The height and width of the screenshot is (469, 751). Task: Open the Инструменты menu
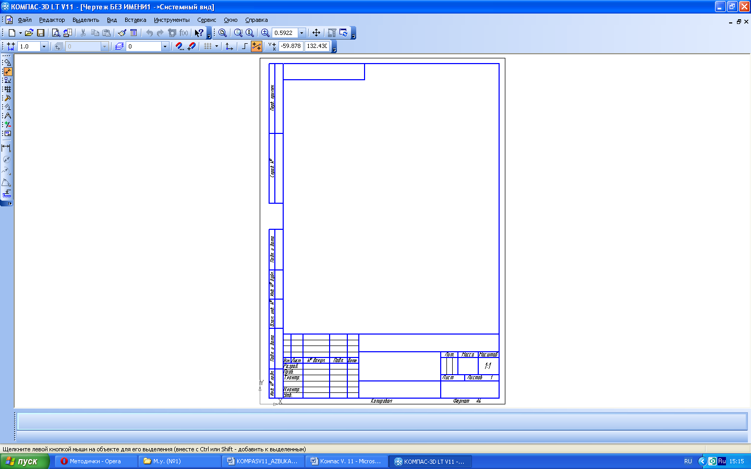[172, 20]
